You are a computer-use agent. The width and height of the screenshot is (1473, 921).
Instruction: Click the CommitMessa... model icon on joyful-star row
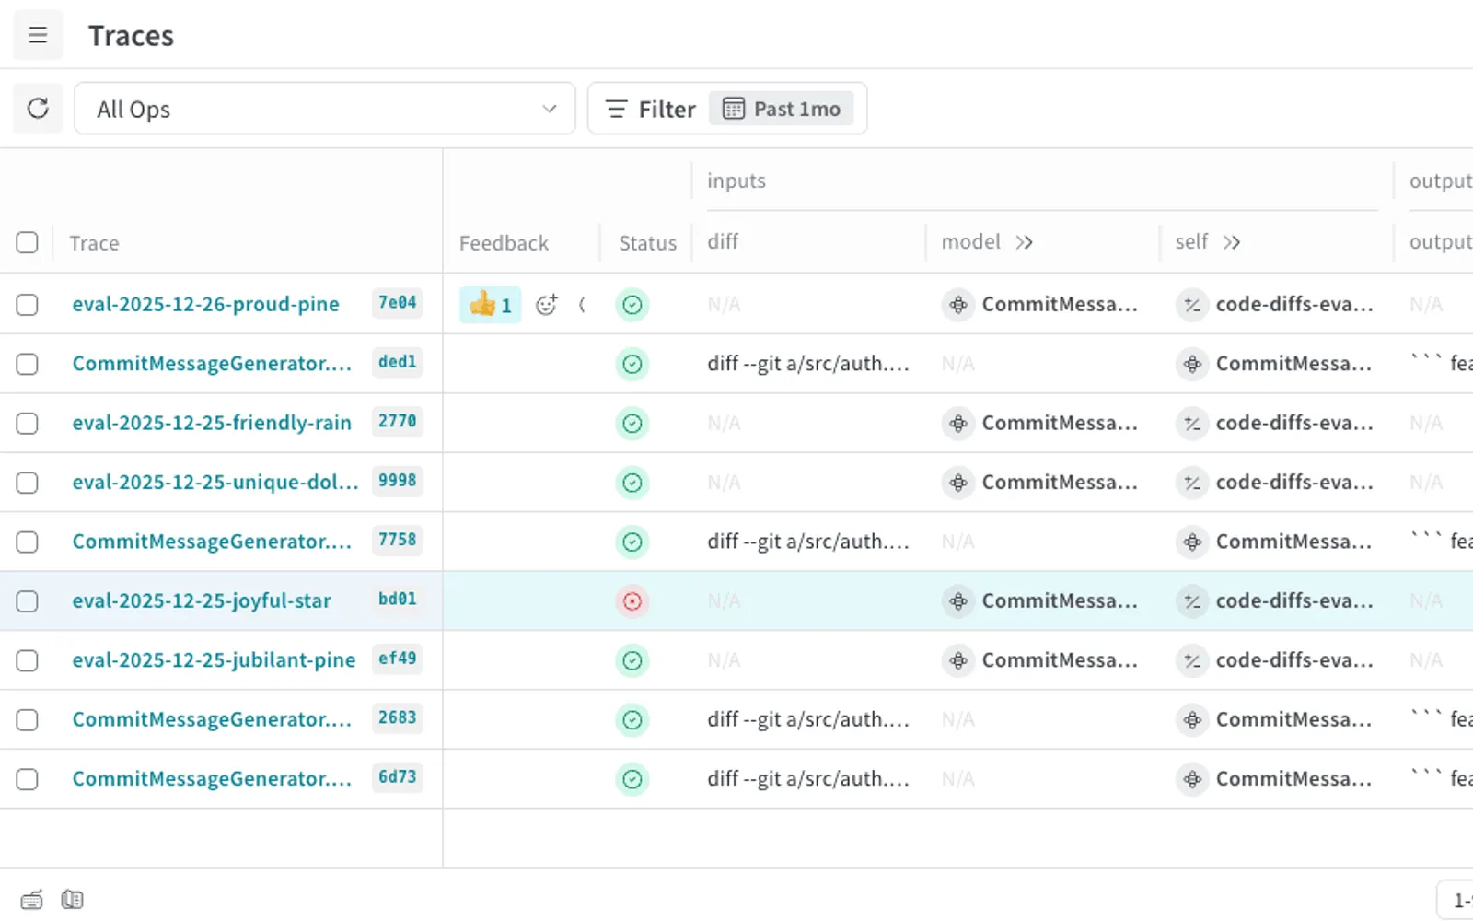coord(958,601)
